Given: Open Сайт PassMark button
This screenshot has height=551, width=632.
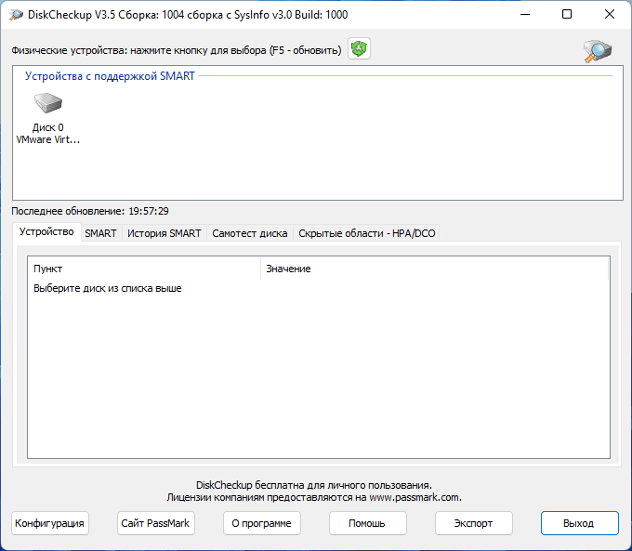Looking at the screenshot, I should 156,523.
